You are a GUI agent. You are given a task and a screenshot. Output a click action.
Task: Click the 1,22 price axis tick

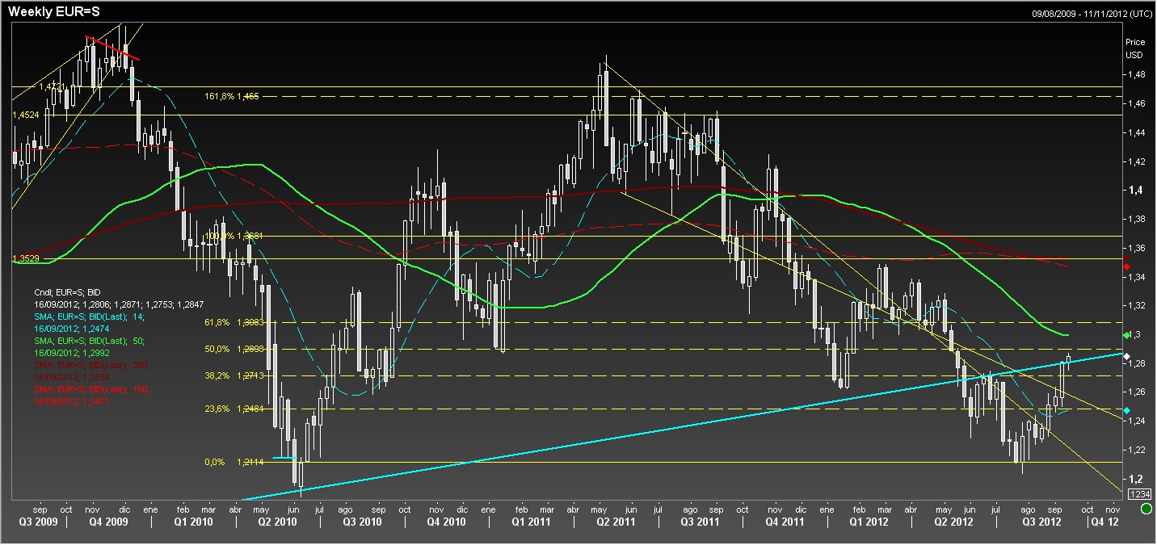point(1136,450)
